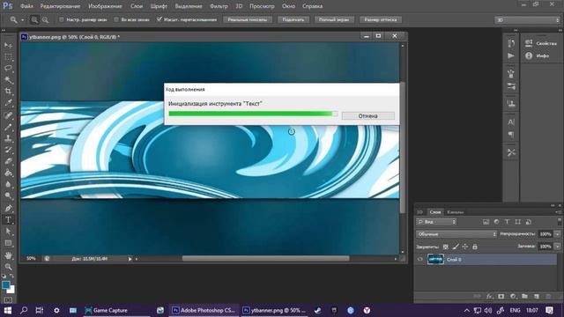
Task: Toggle lock image pixels brush icon
Action: (456, 247)
